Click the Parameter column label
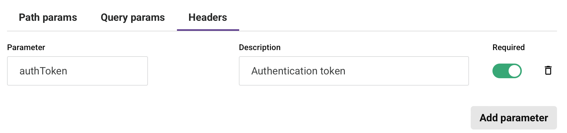Image resolution: width=567 pixels, height=133 pixels. click(26, 47)
